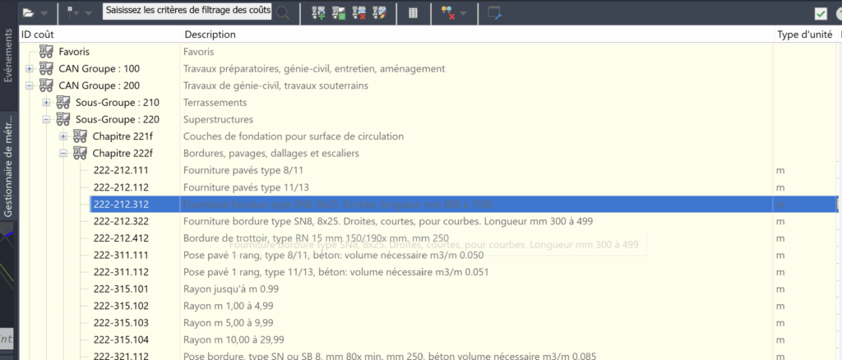The height and width of the screenshot is (360, 842).
Task: Sort by the Description column header
Action: [210, 35]
